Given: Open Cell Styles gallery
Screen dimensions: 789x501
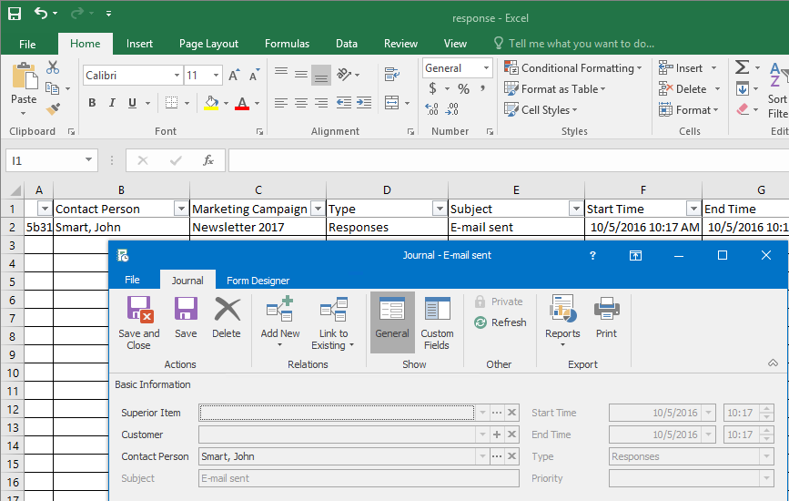Looking at the screenshot, I should [541, 110].
